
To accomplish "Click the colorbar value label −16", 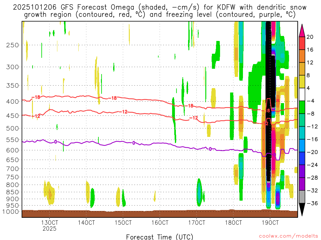I will coord(312,139).
